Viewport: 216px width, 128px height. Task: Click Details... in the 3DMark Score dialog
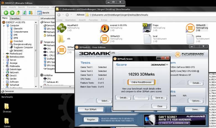coord(124,98)
